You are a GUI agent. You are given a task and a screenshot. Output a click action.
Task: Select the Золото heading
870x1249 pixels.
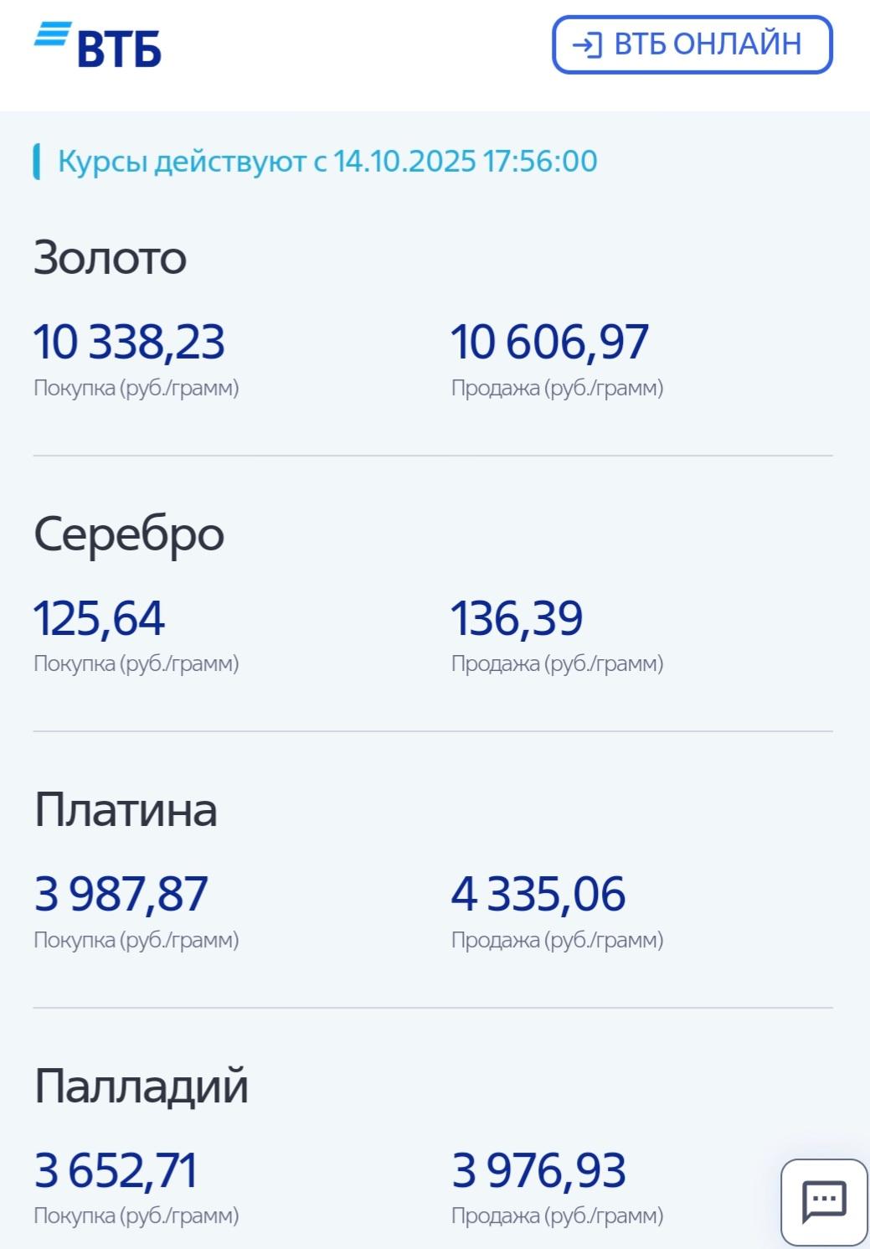tap(110, 257)
